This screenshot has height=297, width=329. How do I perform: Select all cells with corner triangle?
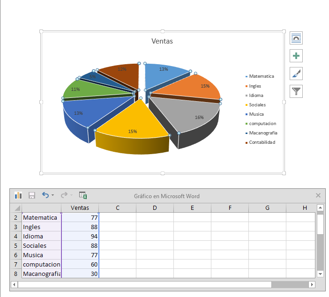[16, 208]
